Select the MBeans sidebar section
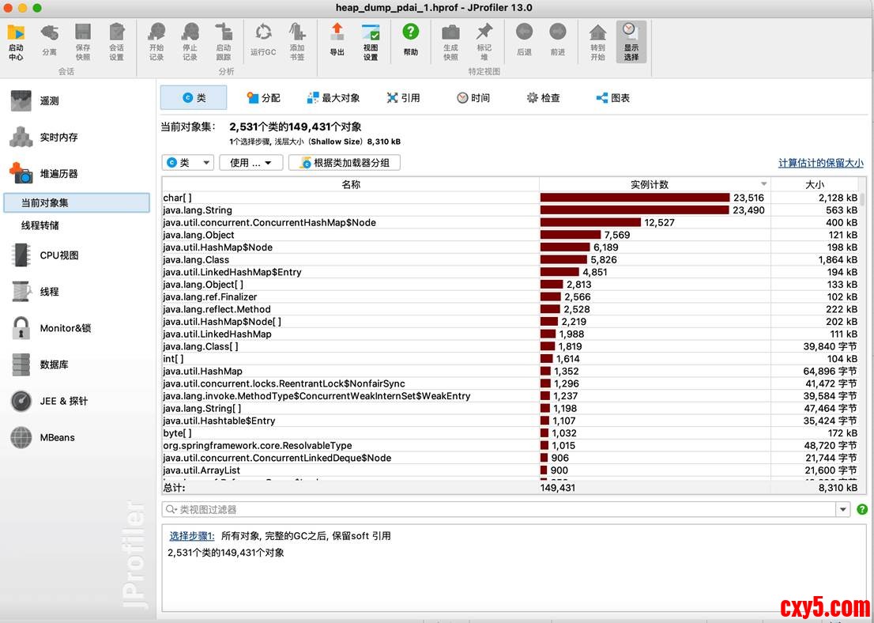 (x=57, y=437)
